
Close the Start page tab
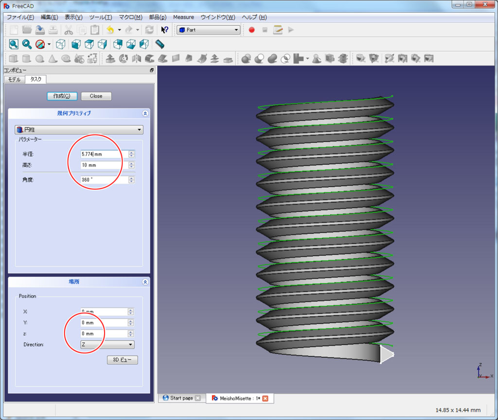click(x=197, y=398)
